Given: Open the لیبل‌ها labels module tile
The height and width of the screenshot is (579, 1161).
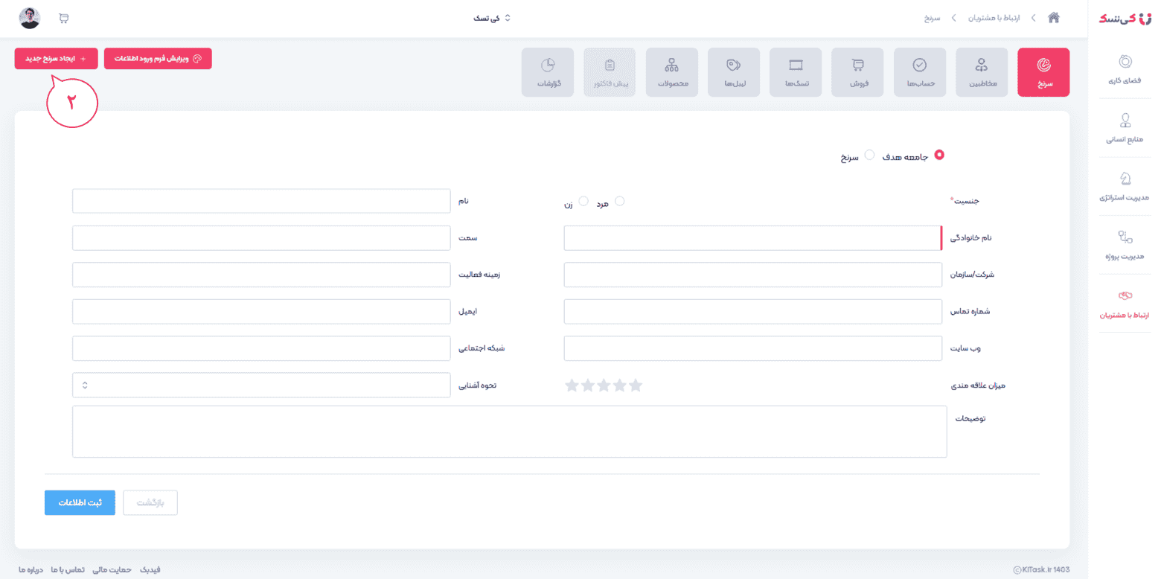Looking at the screenshot, I should [734, 72].
